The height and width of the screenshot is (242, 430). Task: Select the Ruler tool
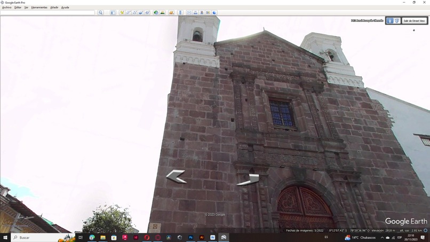180,13
